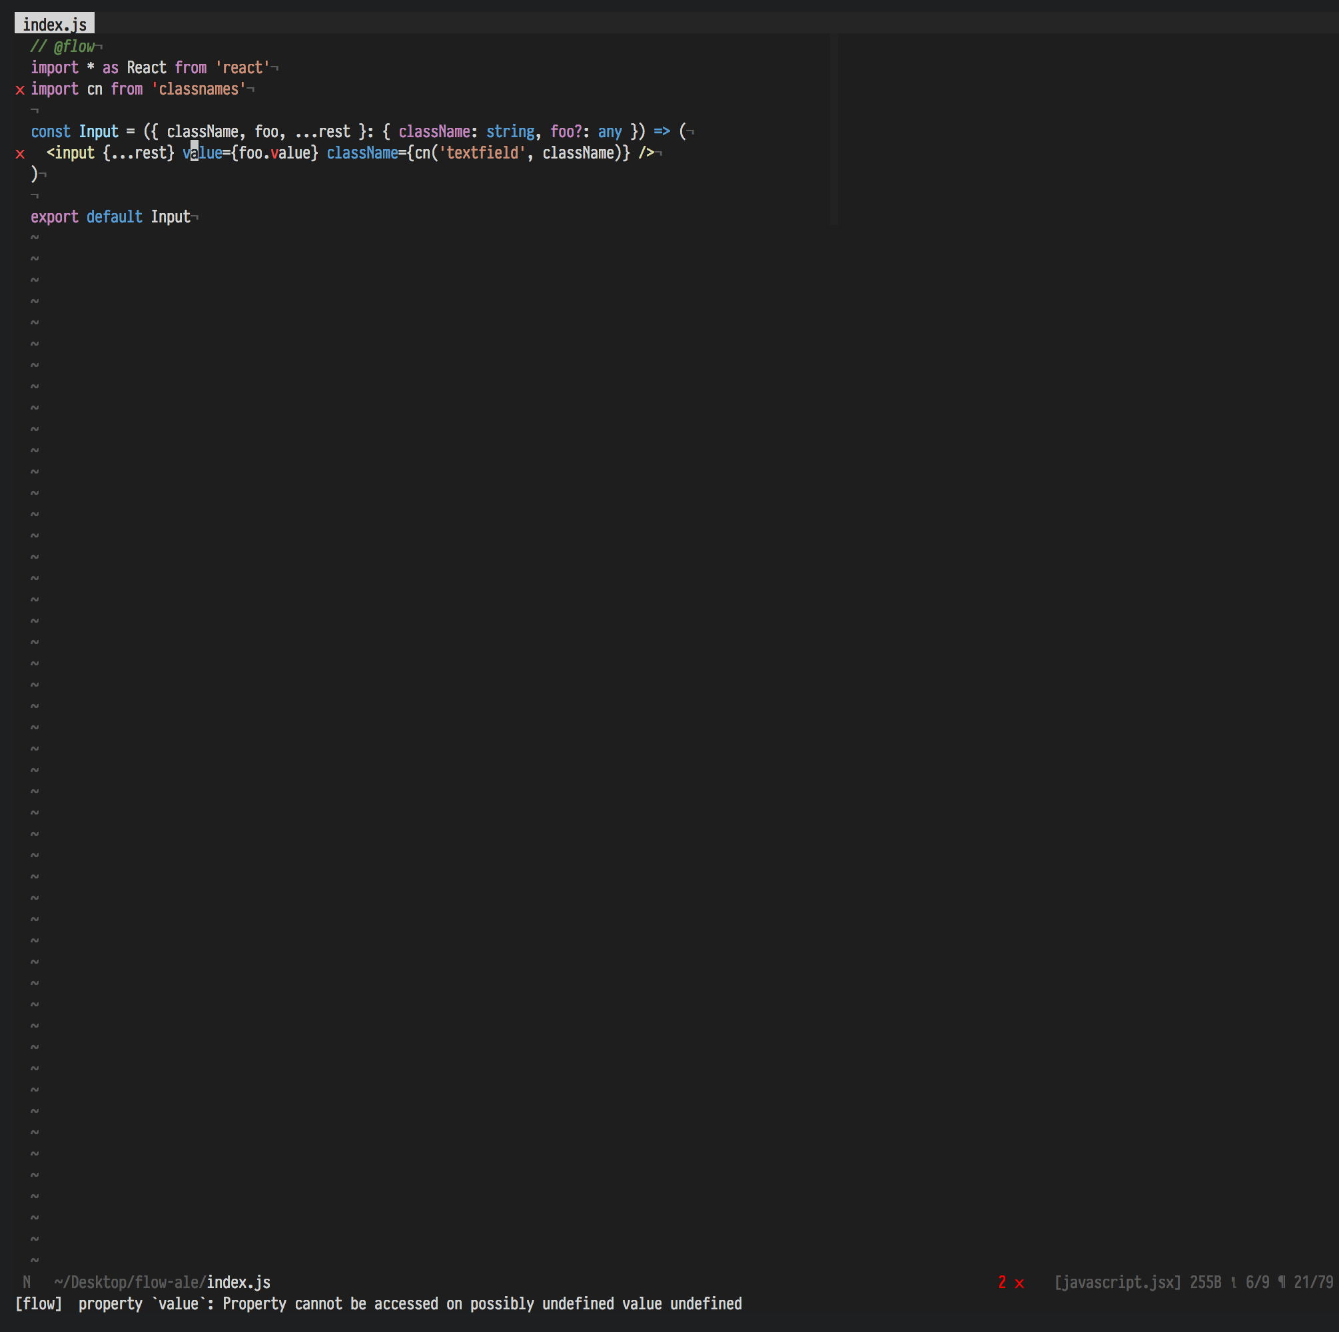Click the 'textfield' string argument

pyautogui.click(x=482, y=153)
